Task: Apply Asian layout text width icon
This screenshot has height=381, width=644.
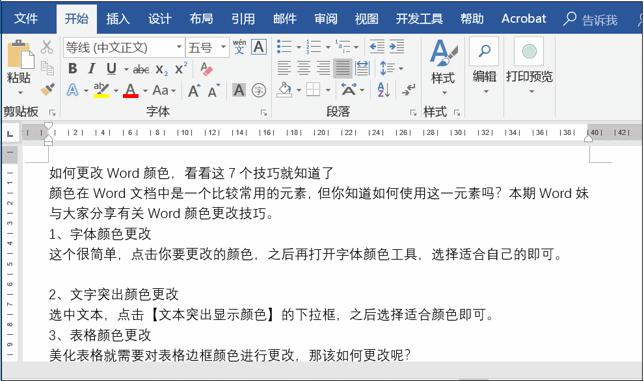Action: 349,90
